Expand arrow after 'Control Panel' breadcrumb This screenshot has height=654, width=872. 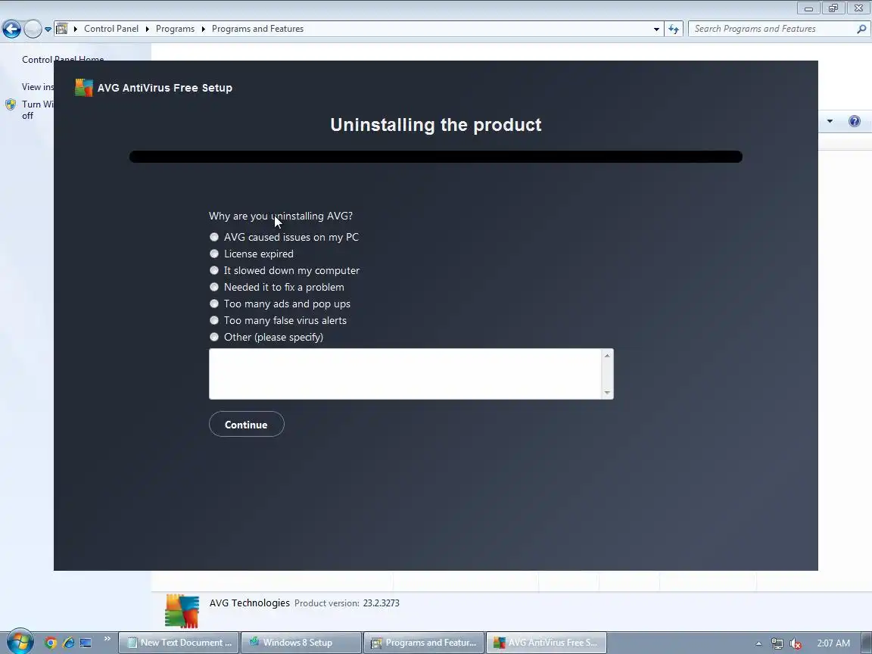coord(148,29)
